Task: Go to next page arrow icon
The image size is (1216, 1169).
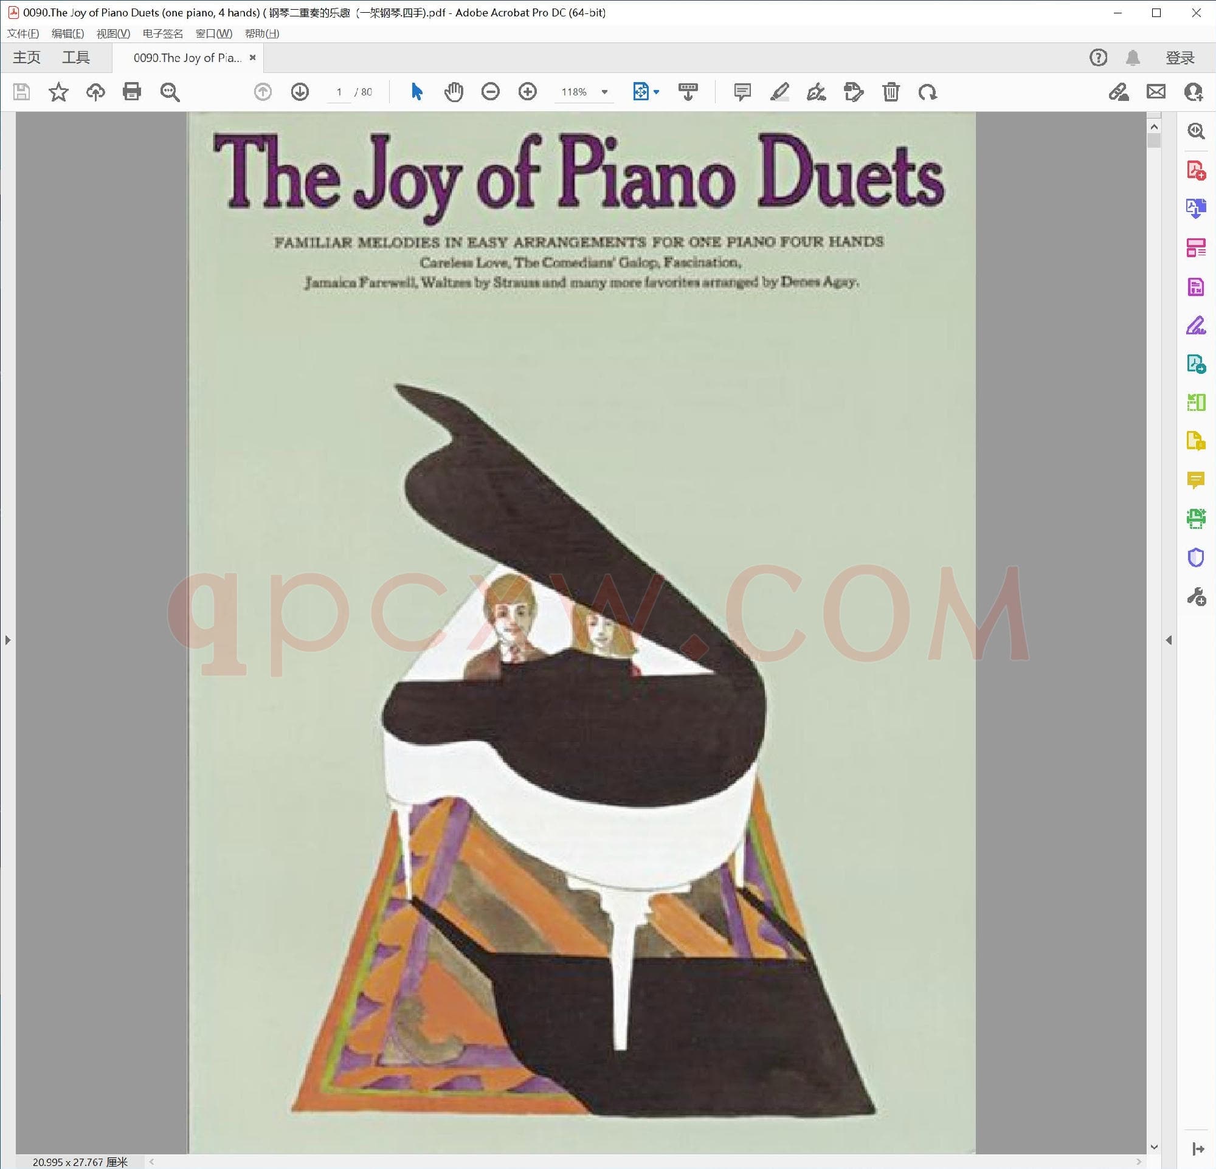Action: click(x=300, y=92)
